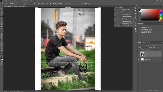Screen dimensions: 163x92
Task: Toggle the checkmark on first Transform current layer step
Action: (115, 13)
